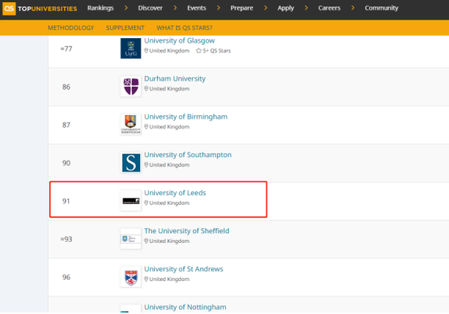Click the 5+ QS Stars label for Glasgow

(217, 51)
